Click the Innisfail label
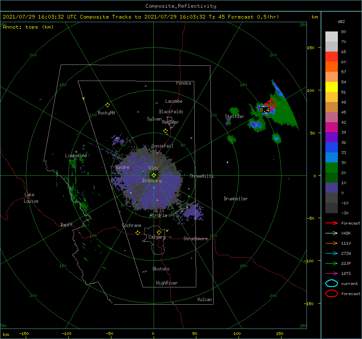Image resolution: width=362 pixels, height=339 pixels. click(162, 146)
